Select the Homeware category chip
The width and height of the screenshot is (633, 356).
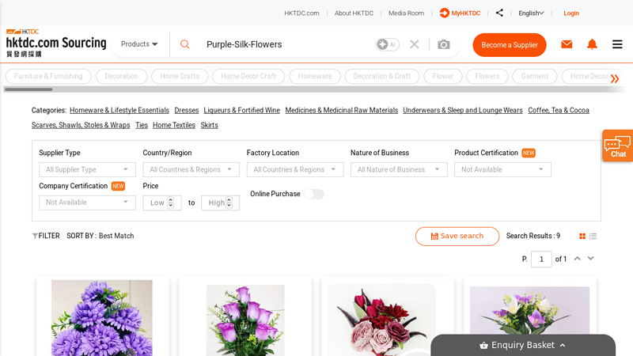click(315, 77)
